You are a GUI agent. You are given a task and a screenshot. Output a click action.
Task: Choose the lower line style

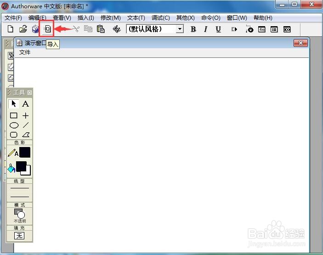pos(20,197)
